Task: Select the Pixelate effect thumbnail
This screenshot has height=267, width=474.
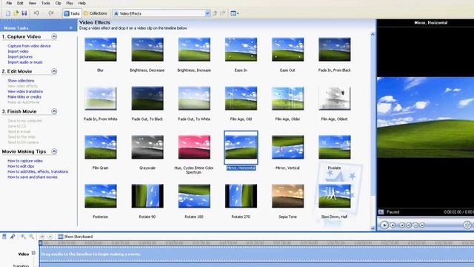Action: [334, 147]
